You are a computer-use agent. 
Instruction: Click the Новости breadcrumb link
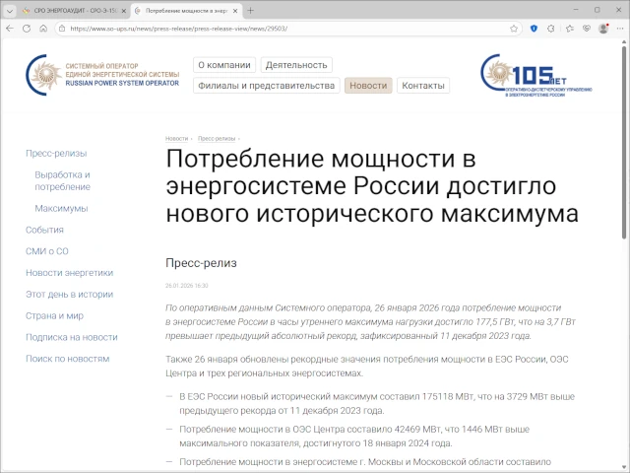(x=176, y=138)
